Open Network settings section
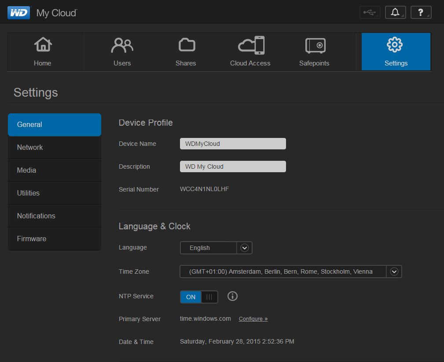Viewport: 444px width, 362px height. click(x=55, y=148)
